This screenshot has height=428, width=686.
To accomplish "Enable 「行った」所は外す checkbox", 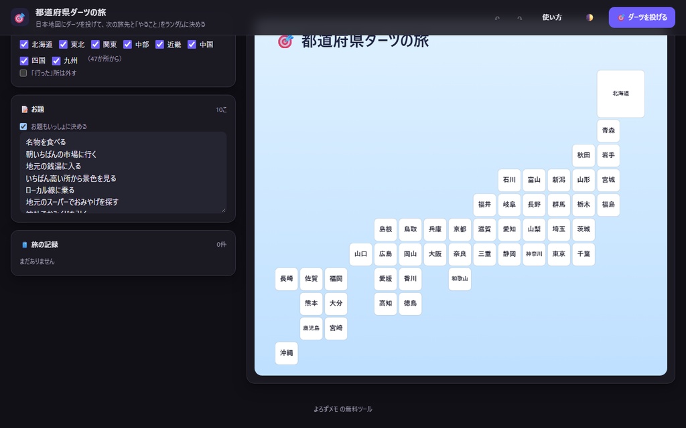I will pyautogui.click(x=23, y=73).
